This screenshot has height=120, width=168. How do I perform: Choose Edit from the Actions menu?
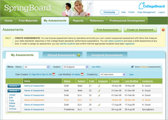click(11, 98)
